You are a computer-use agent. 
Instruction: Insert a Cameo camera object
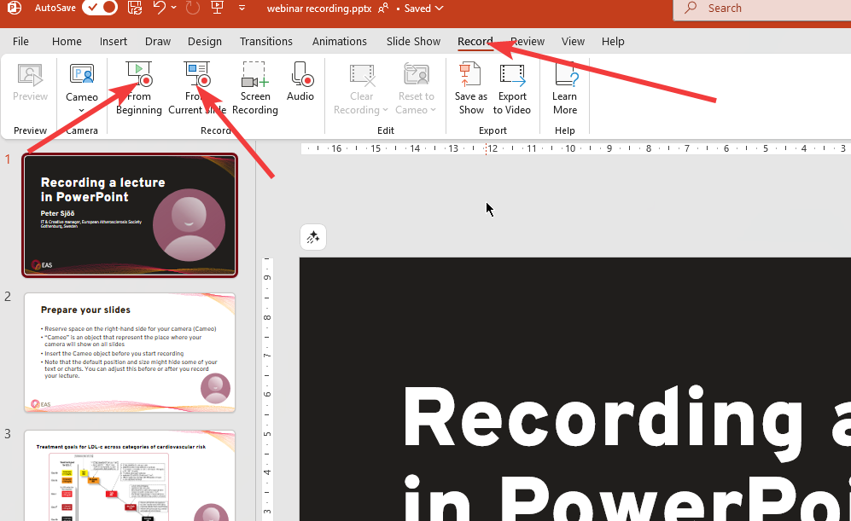click(82, 81)
